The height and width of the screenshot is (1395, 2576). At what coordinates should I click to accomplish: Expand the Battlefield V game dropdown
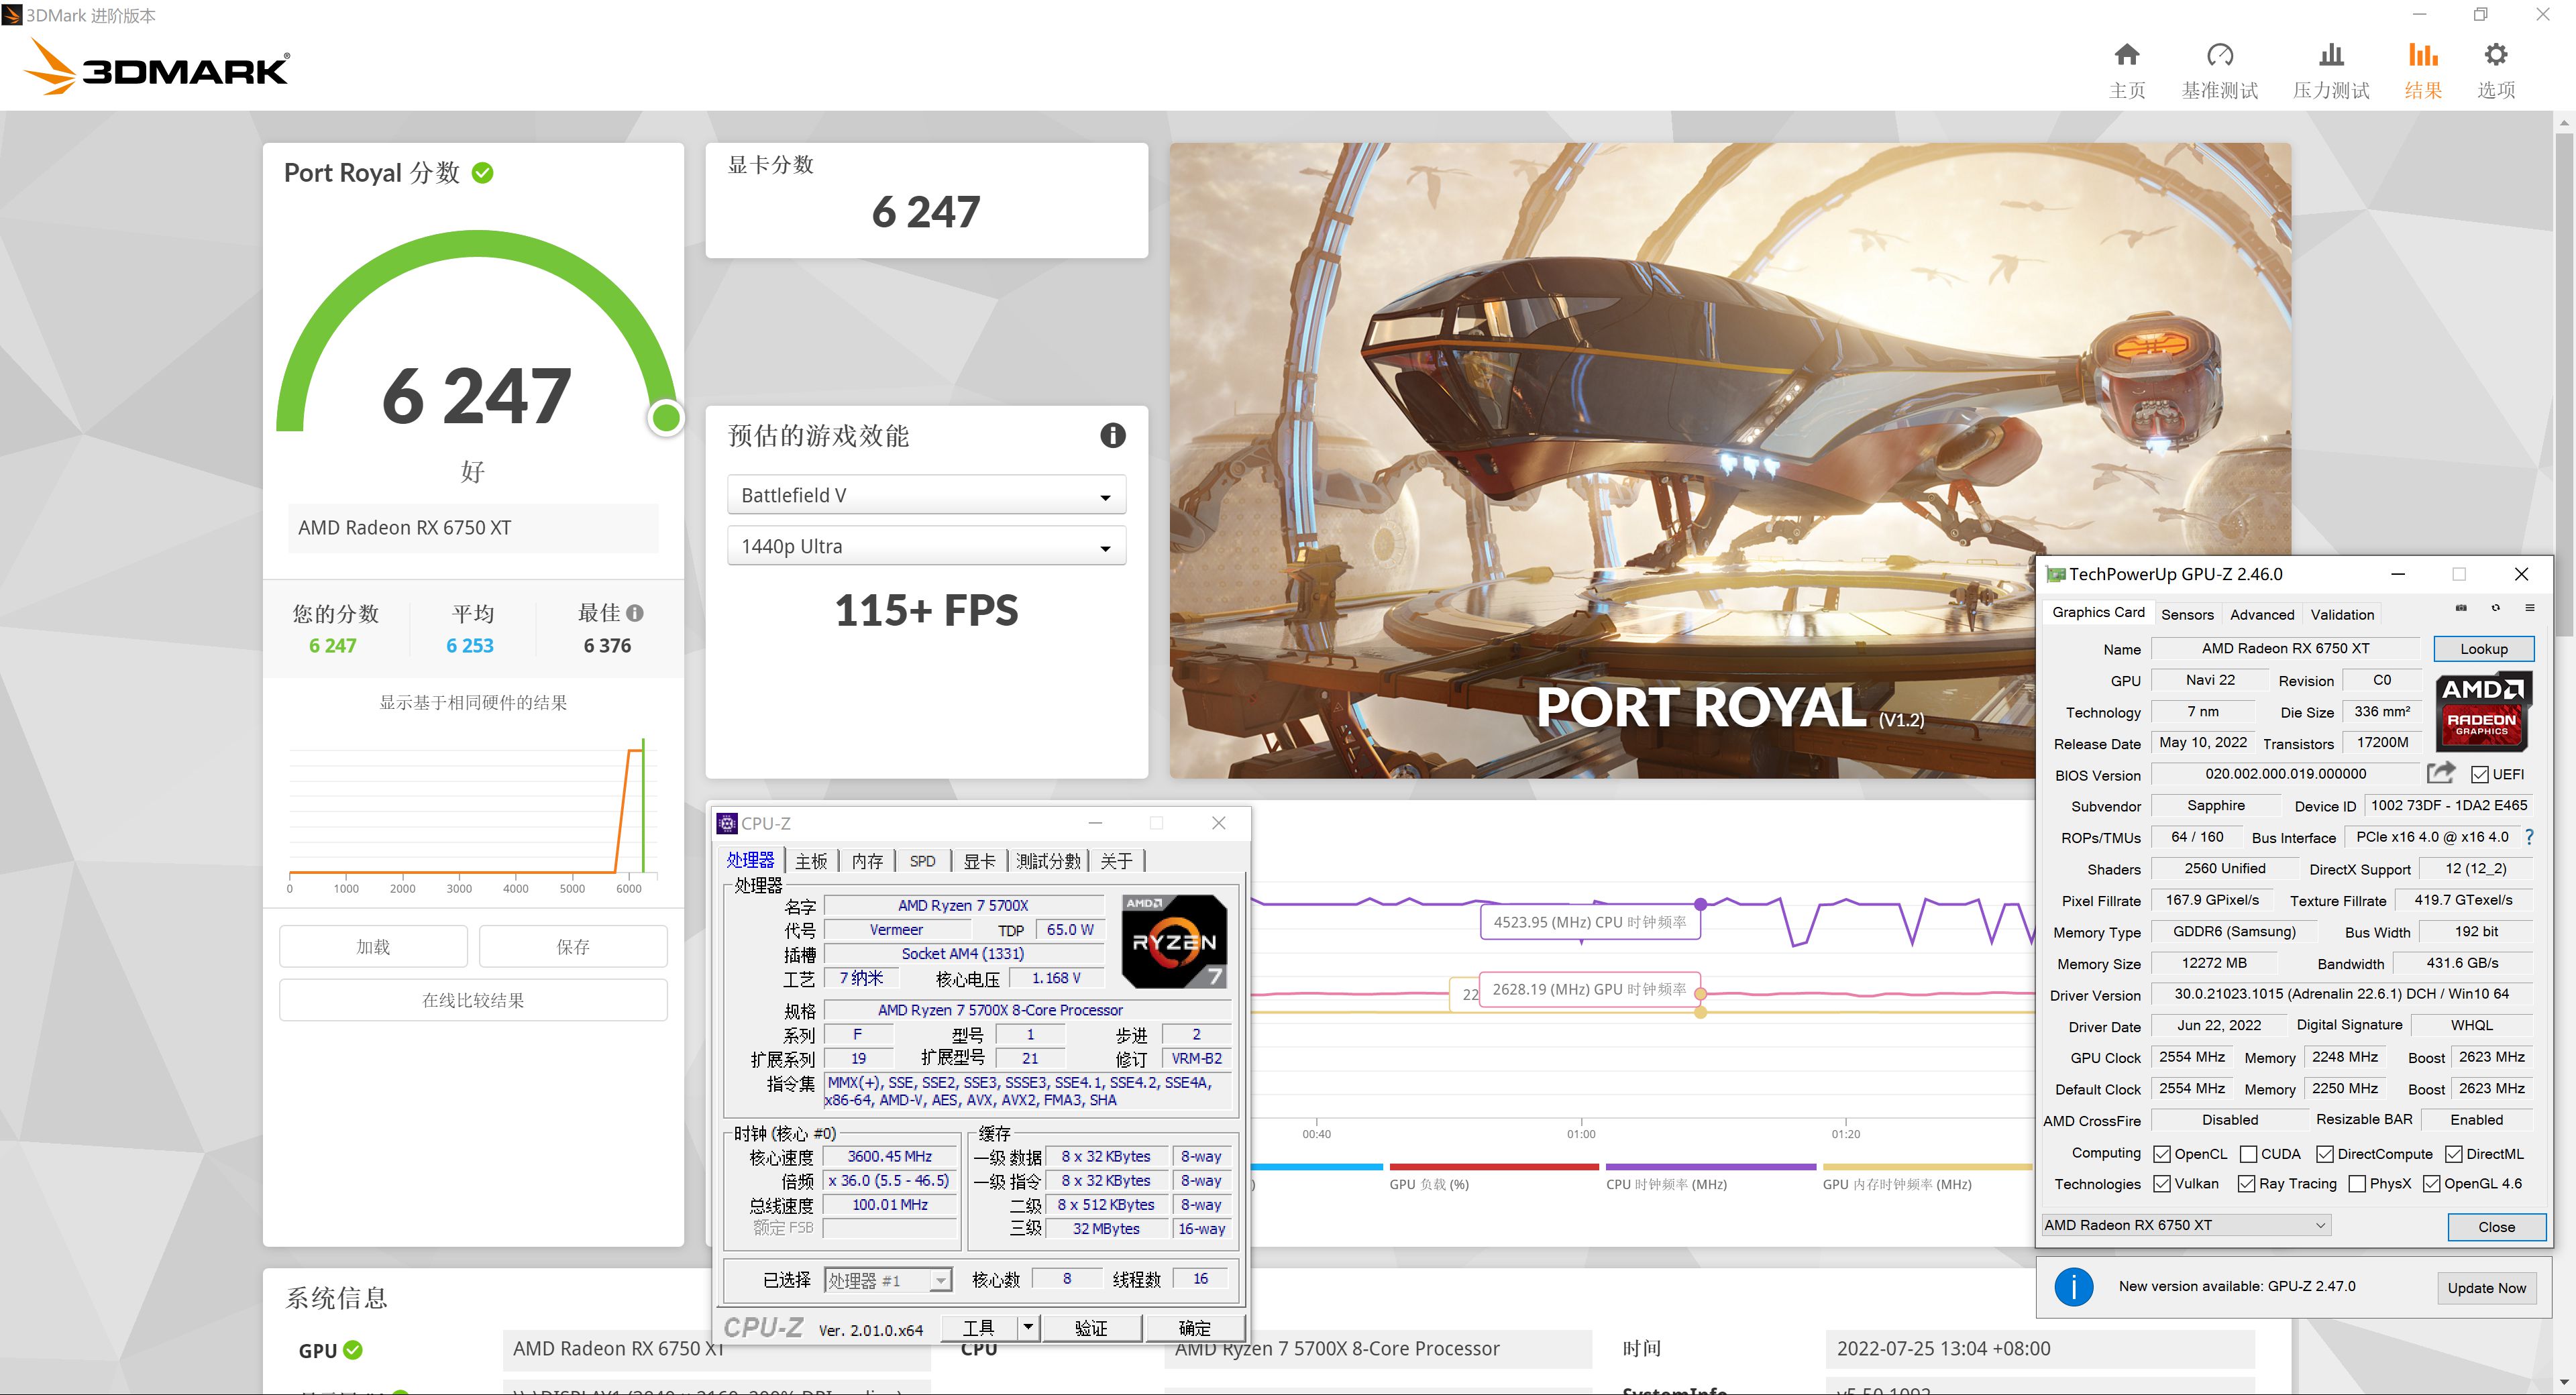pos(926,496)
